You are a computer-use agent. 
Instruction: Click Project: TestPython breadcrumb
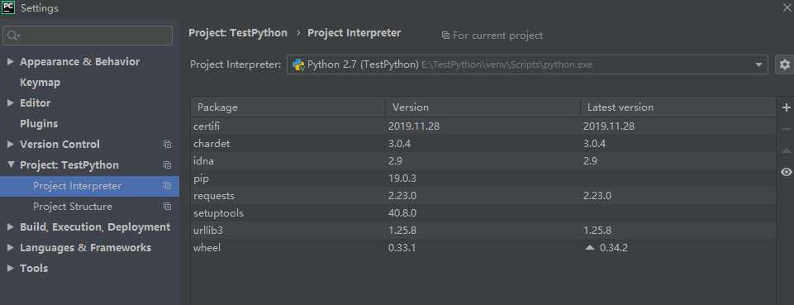pos(238,33)
